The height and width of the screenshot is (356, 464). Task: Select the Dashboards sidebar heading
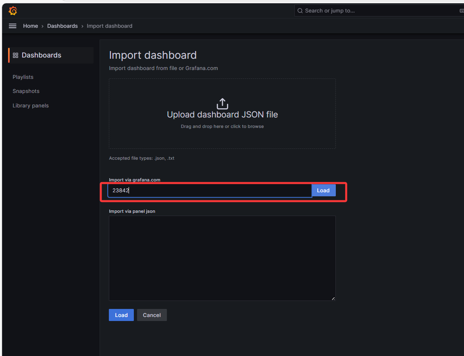41,55
